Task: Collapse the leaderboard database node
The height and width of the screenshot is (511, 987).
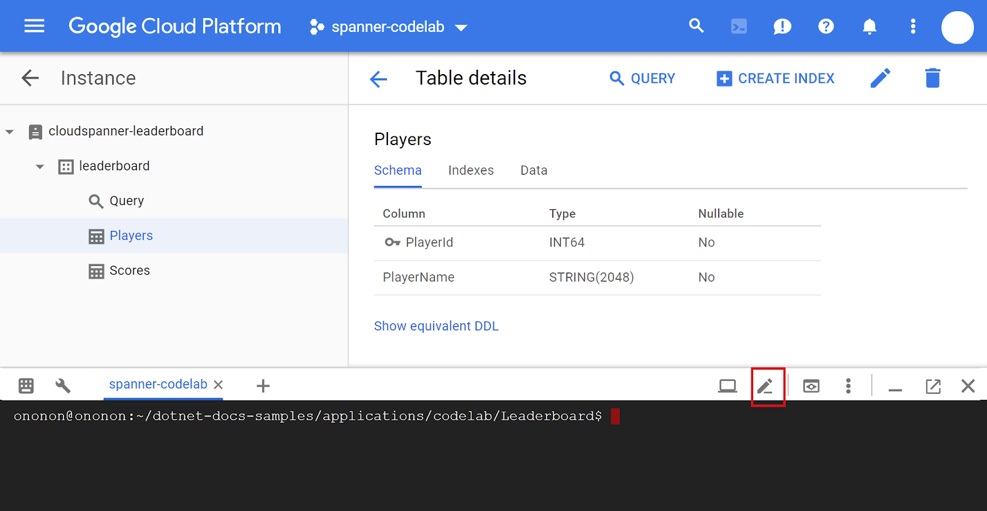Action: coord(40,167)
